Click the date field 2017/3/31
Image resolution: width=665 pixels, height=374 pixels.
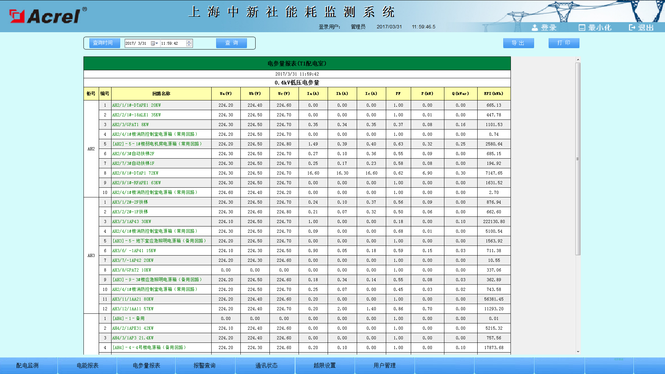click(136, 43)
